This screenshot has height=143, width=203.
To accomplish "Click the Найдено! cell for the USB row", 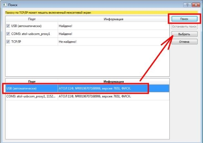I will 66,26.
